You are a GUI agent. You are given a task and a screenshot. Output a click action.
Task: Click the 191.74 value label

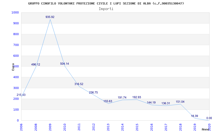coord(122,97)
